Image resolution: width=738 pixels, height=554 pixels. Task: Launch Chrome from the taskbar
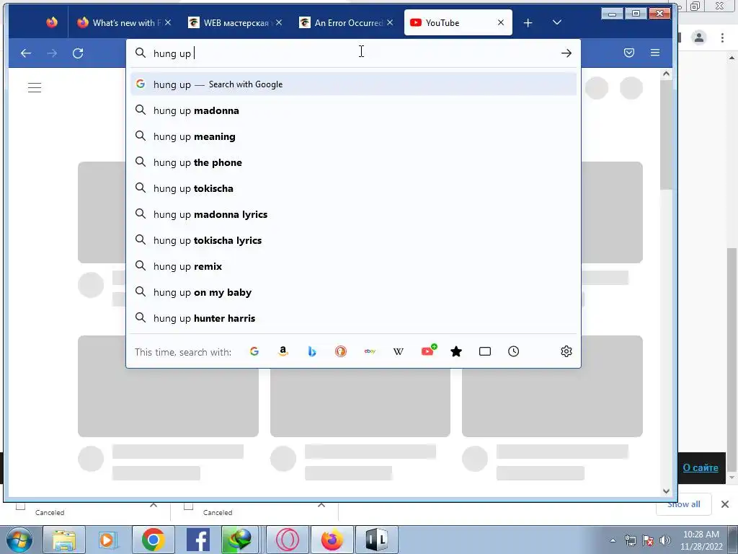pos(153,540)
